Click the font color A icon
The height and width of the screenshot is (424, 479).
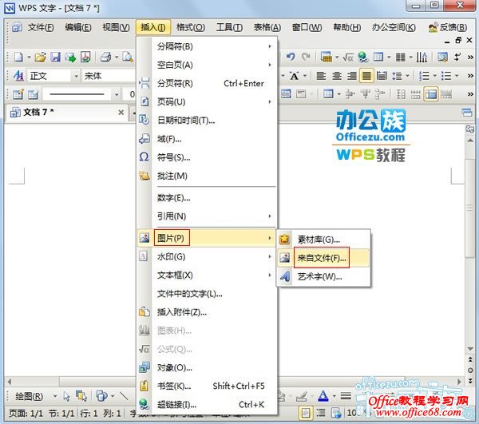point(323,396)
